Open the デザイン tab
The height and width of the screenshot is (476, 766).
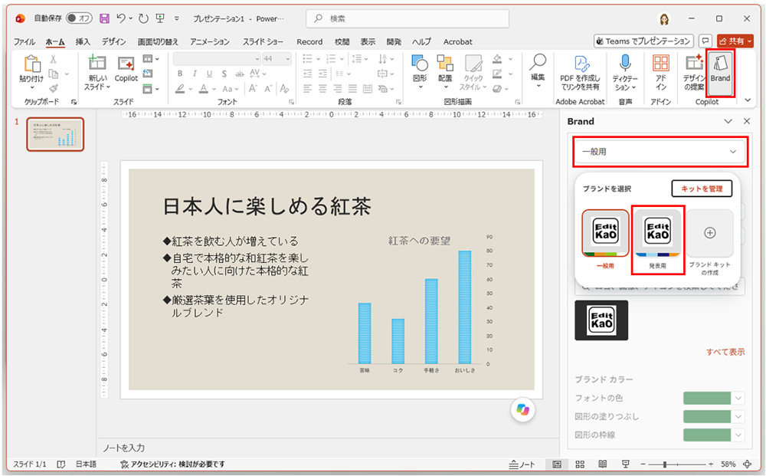(x=113, y=41)
